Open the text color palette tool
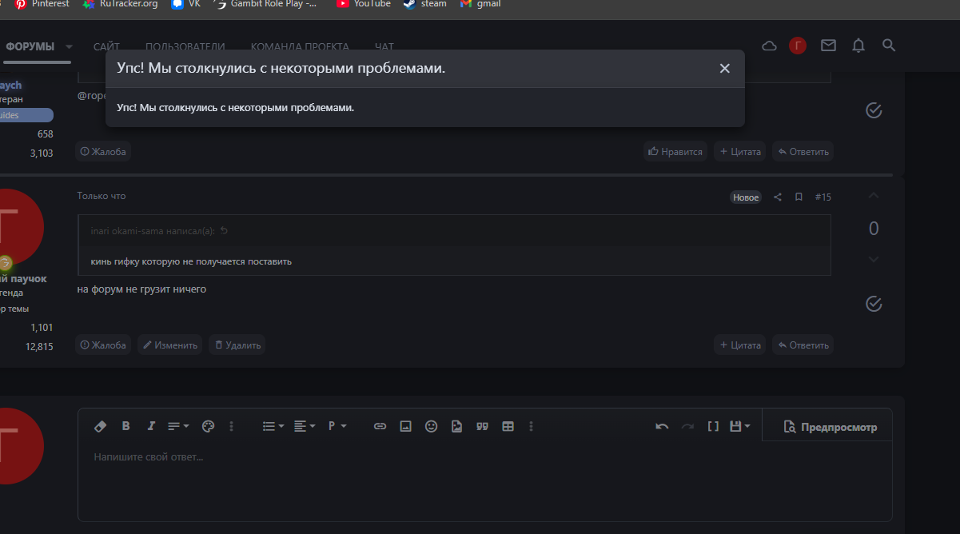 208,426
